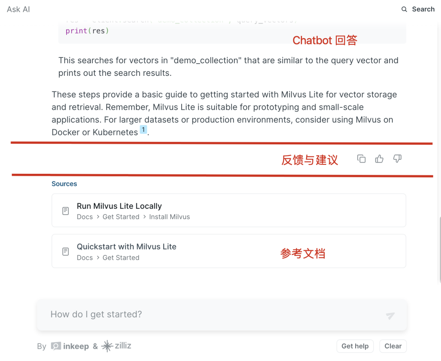Give the answer a thumbs up
The image size is (441, 361).
click(x=379, y=159)
